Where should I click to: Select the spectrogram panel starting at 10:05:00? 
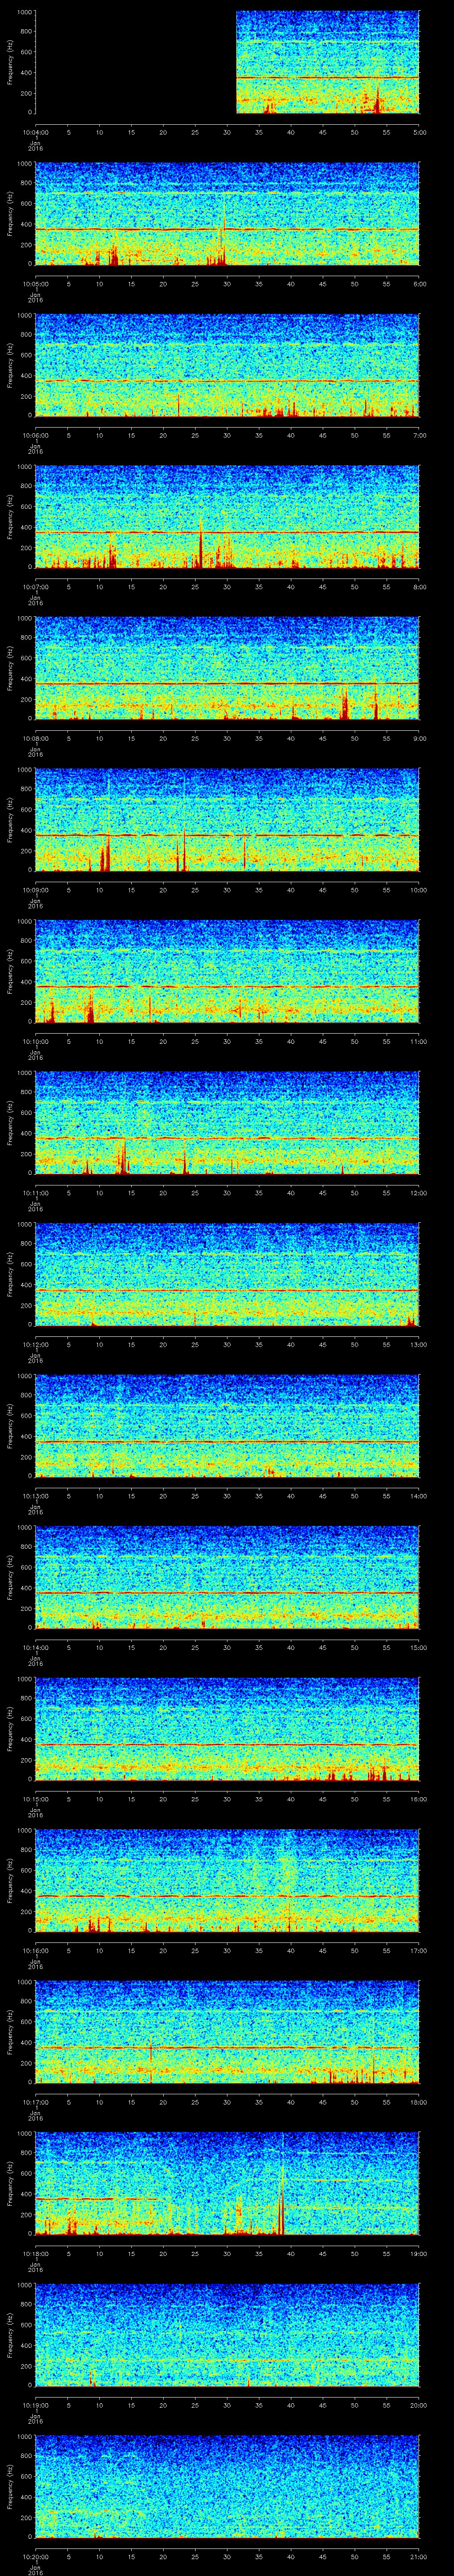(227, 214)
